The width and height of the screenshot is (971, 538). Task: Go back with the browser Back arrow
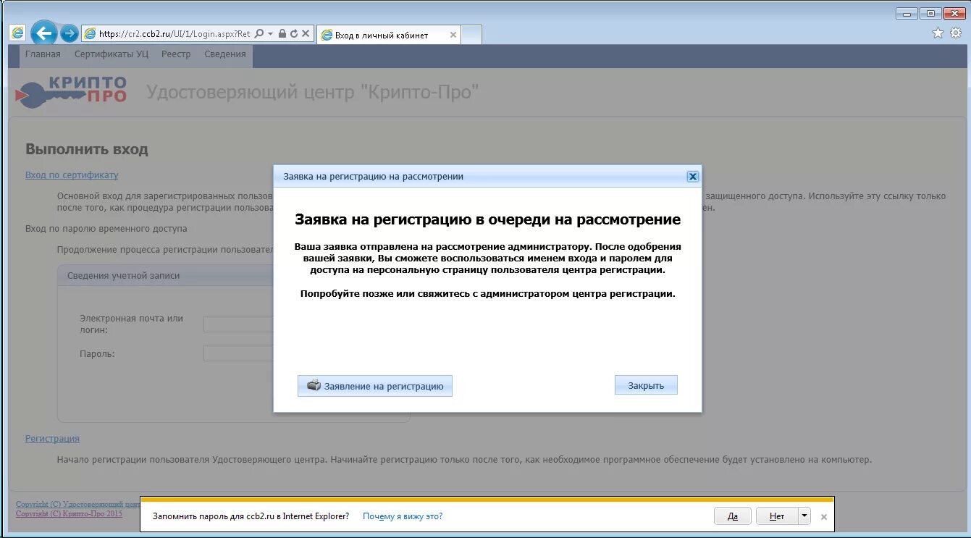44,33
